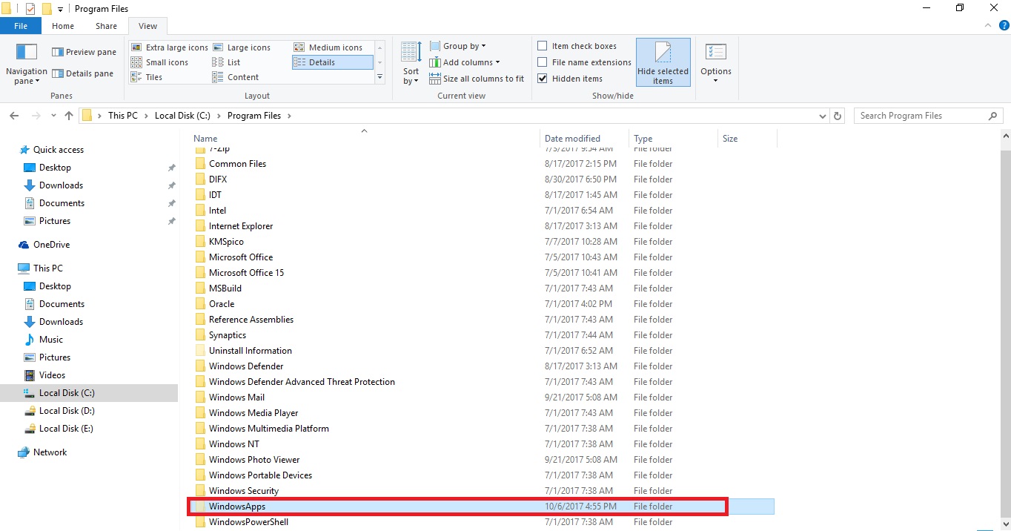This screenshot has width=1011, height=531.
Task: Navigate to Local Disk (C:) via breadcrumb
Action: click(182, 116)
